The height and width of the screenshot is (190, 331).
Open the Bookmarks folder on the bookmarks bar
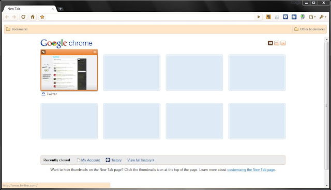[x=17, y=29]
